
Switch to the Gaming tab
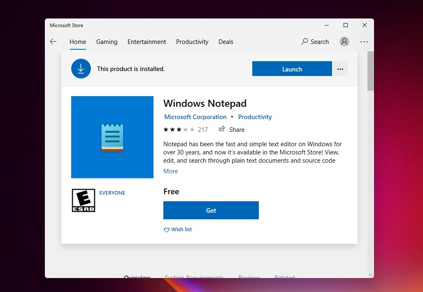click(107, 41)
